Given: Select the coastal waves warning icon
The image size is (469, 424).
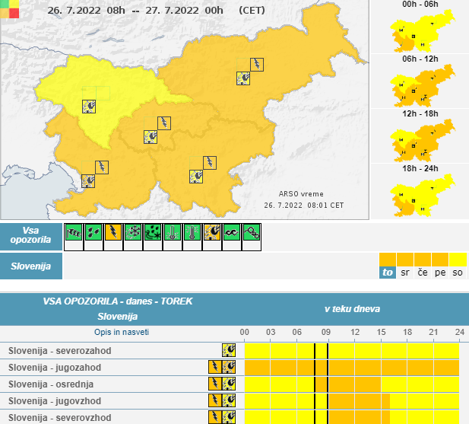Looking at the screenshot, I should pos(232,232).
